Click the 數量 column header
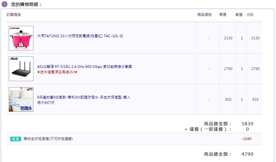 pyautogui.click(x=239, y=15)
